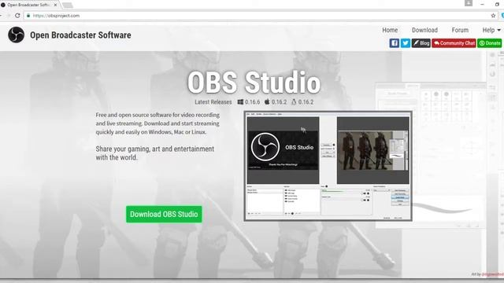The width and height of the screenshot is (504, 283).
Task: Click the Chrome profile icon in the title bar
Action: click(x=469, y=3)
